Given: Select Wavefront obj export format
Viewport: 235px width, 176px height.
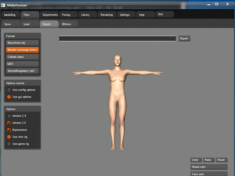Looking at the screenshot, I should click(x=22, y=43).
